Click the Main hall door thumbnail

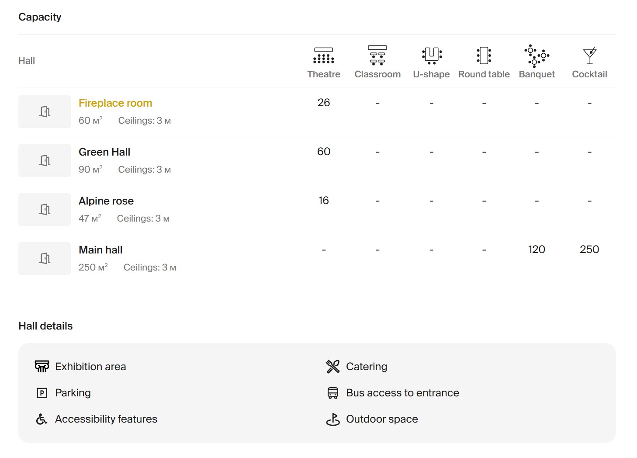click(x=45, y=259)
